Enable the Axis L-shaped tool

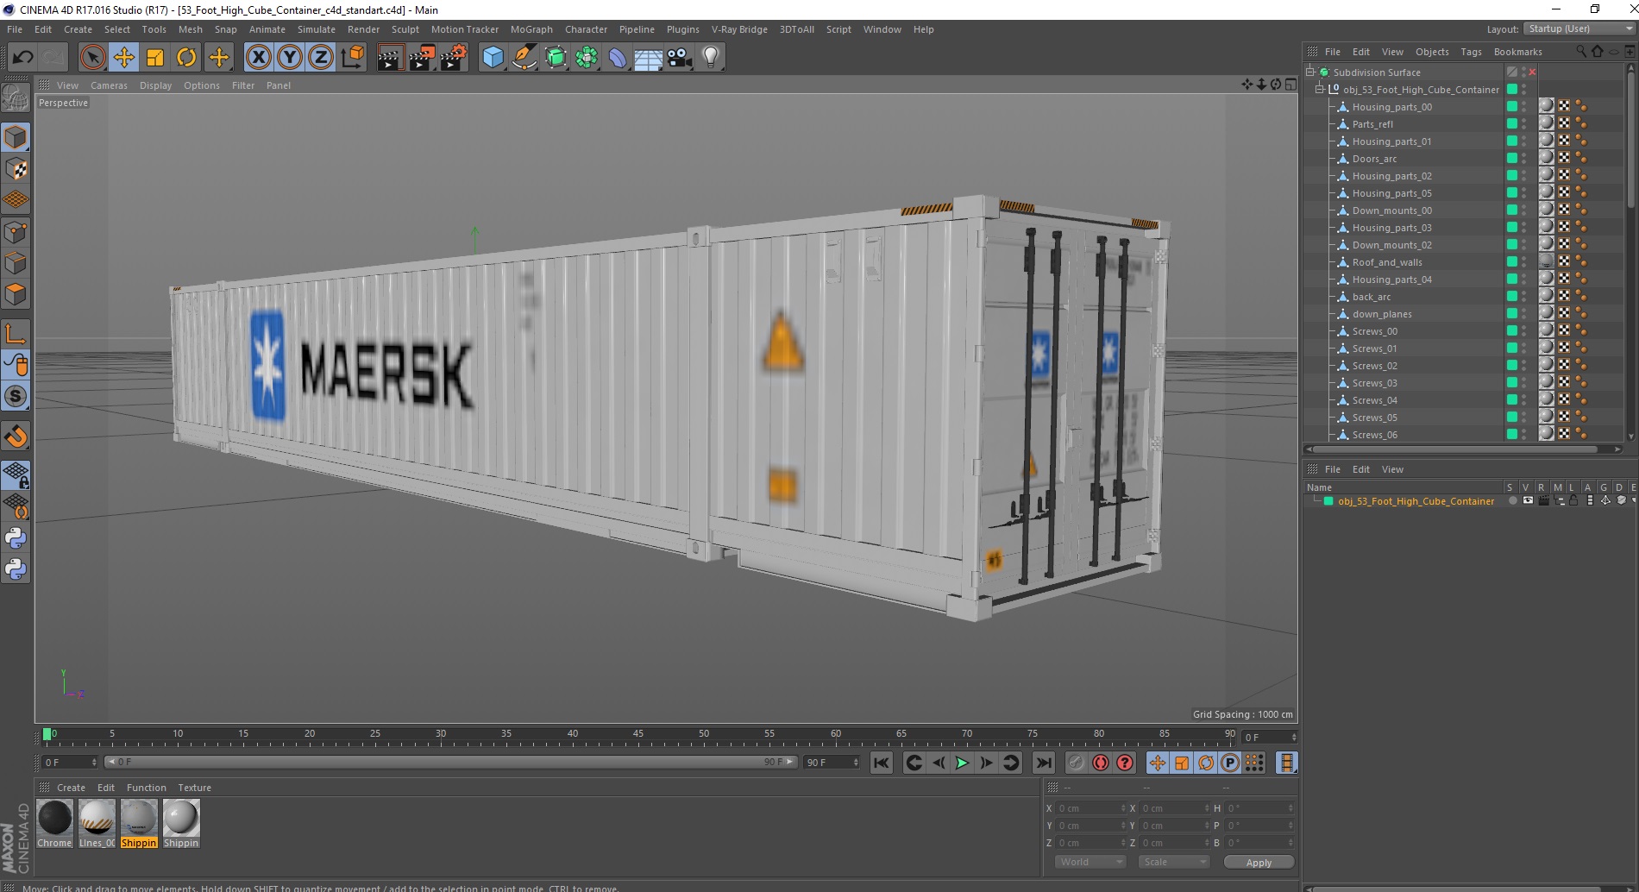(x=16, y=333)
